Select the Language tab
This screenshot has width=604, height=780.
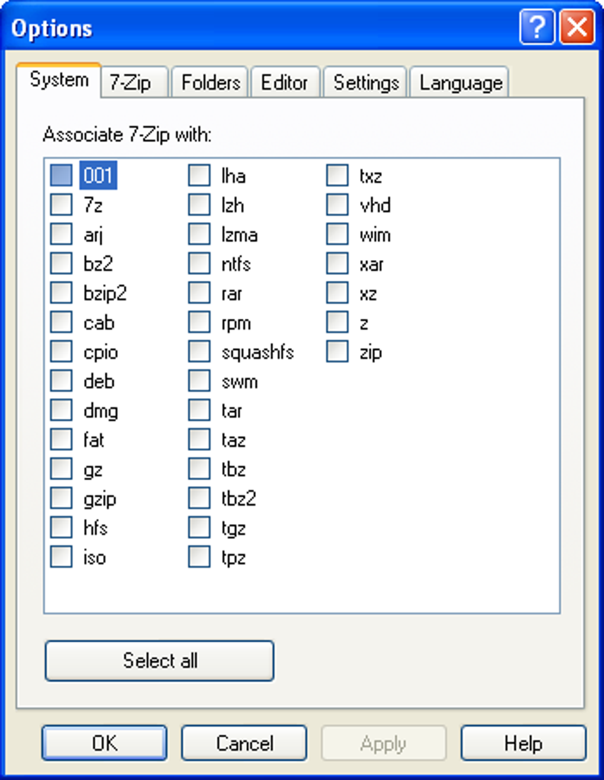[x=461, y=82]
